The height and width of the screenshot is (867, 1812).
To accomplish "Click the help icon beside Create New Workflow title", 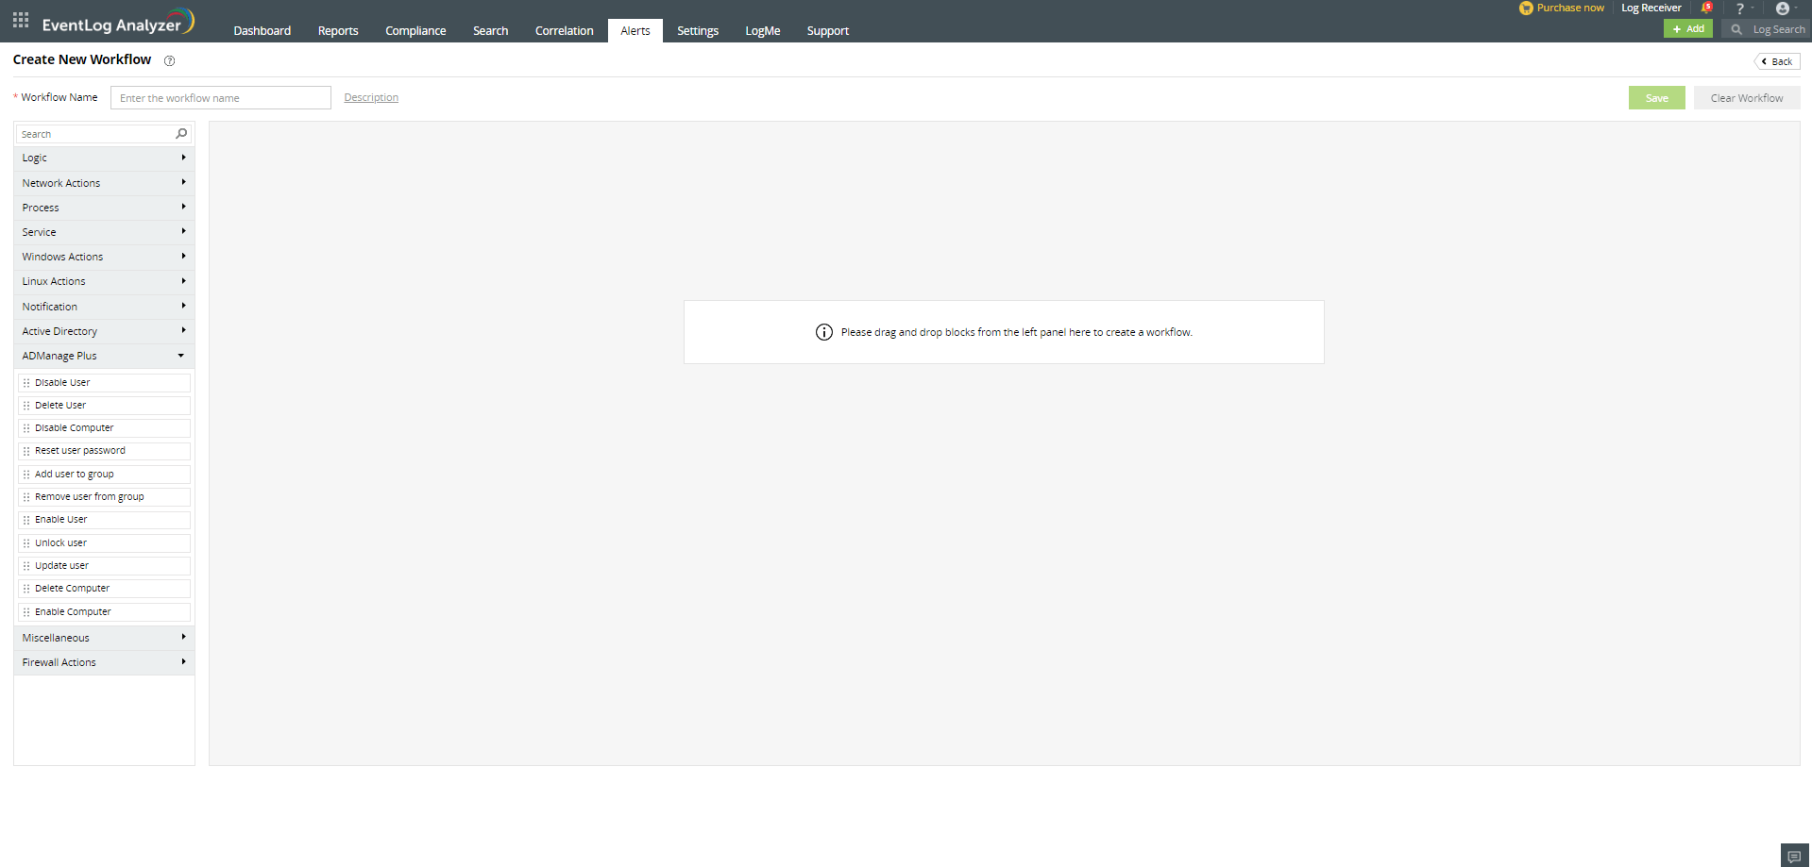I will (x=170, y=60).
